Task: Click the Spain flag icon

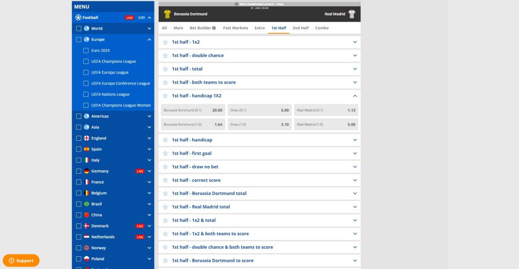Action: coord(86,149)
